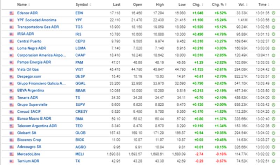Sort the table by the Symbol column
The width and height of the screenshot is (280, 165).
click(x=83, y=5)
